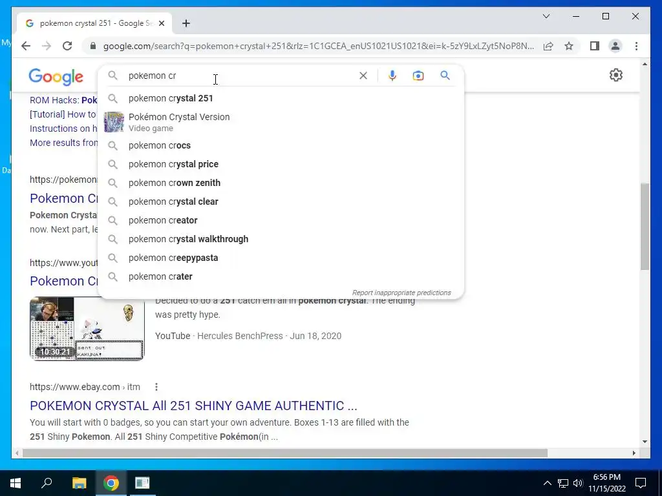The width and height of the screenshot is (662, 496).
Task: Click the [Tutorial] How to sitelink
Action: (63, 114)
